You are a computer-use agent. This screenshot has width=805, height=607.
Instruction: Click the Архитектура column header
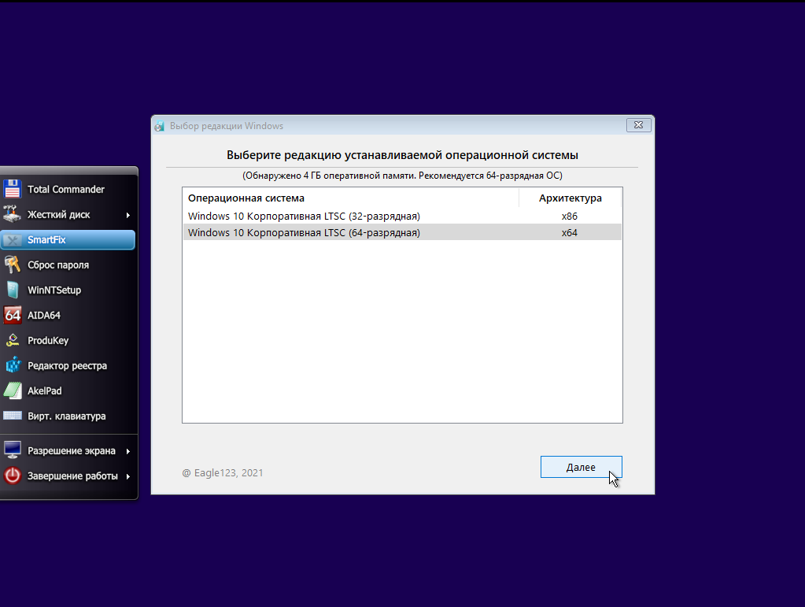point(570,198)
